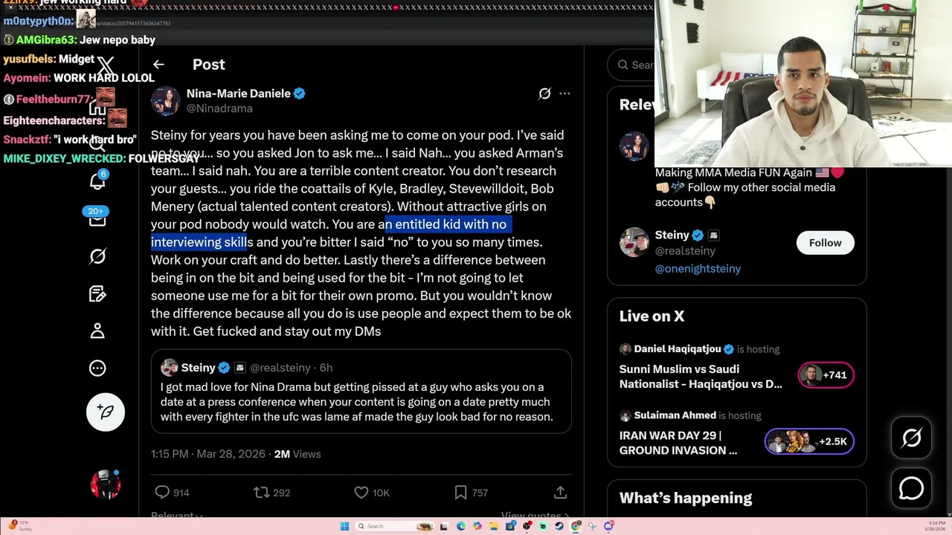Follow Steiny with the Follow button
952x535 pixels.
click(x=825, y=243)
